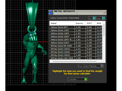The height and width of the screenshot is (91, 122).
Task: Click the 2.10 grams value
Action: 78,43
